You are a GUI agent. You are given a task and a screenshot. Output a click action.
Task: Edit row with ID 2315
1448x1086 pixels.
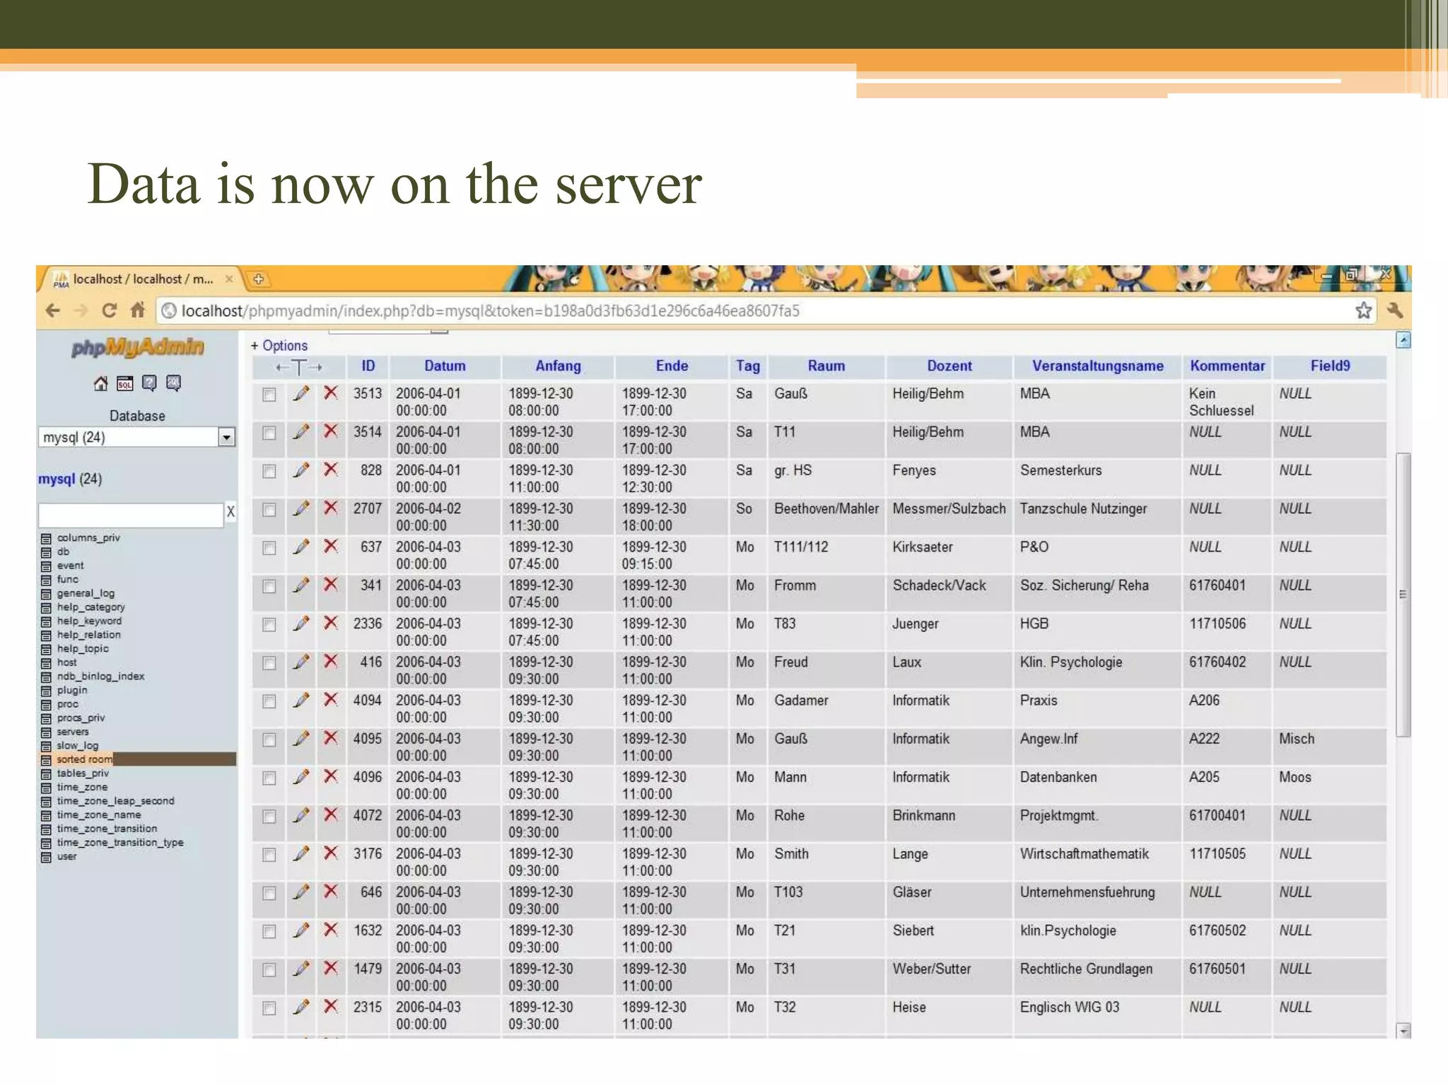[x=301, y=1007]
